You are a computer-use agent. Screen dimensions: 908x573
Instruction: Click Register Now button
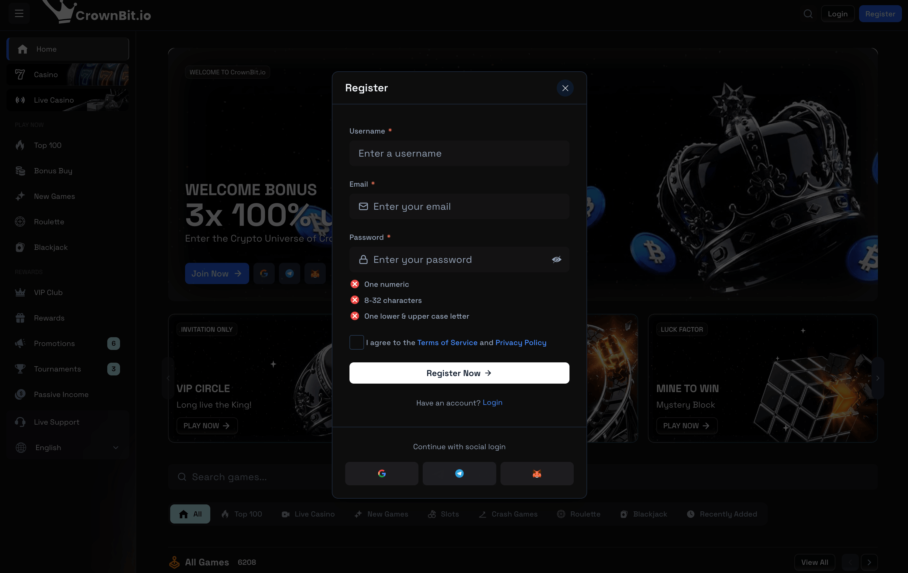coord(459,373)
